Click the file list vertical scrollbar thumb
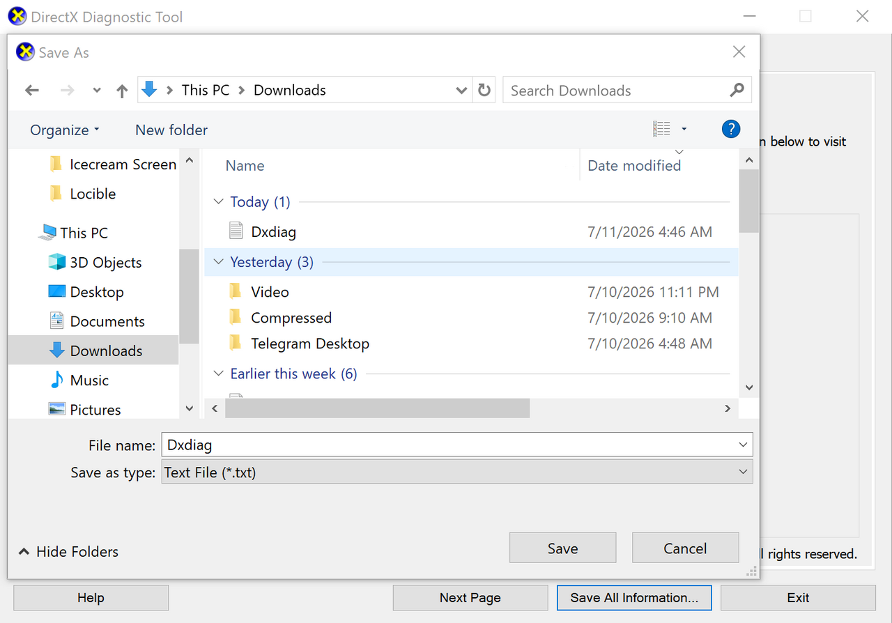Image resolution: width=892 pixels, height=623 pixels. pyautogui.click(x=749, y=200)
